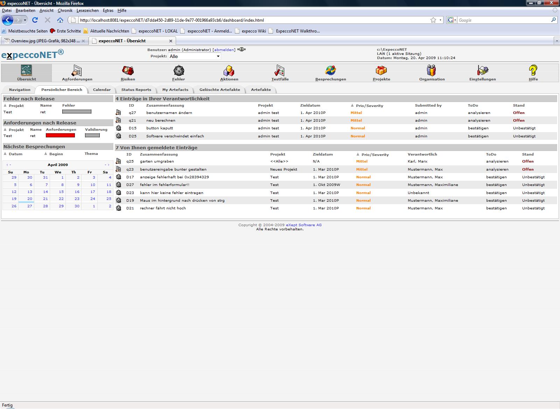Open the Einstellungen settings icon
The height and width of the screenshot is (409, 560).
(482, 71)
